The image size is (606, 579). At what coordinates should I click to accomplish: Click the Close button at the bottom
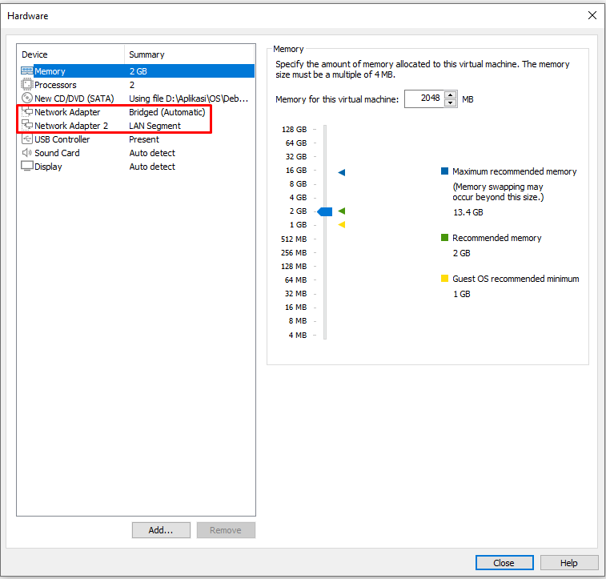tap(504, 562)
